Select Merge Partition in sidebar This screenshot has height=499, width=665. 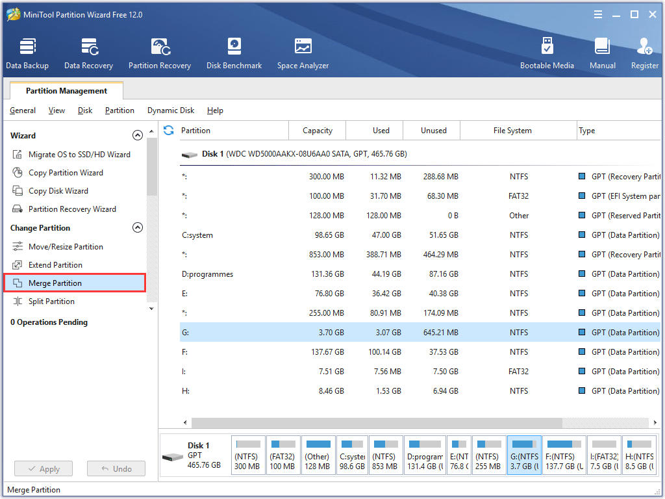(75, 283)
